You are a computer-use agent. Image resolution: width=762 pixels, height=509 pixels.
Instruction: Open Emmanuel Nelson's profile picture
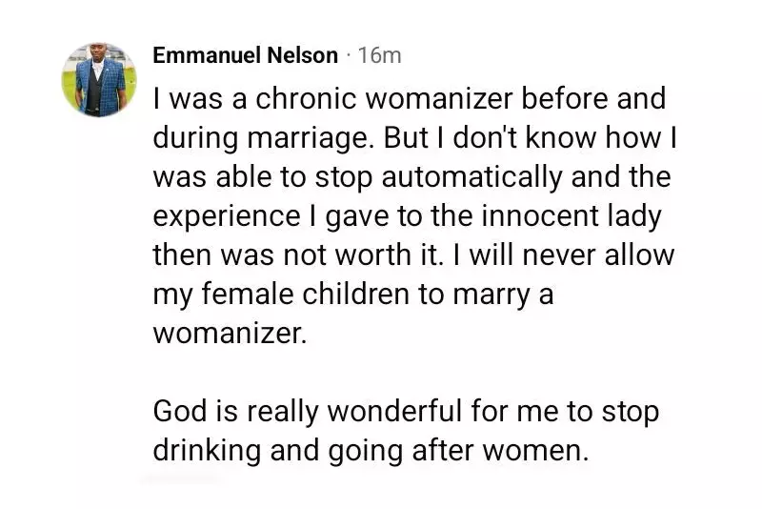pos(100,80)
